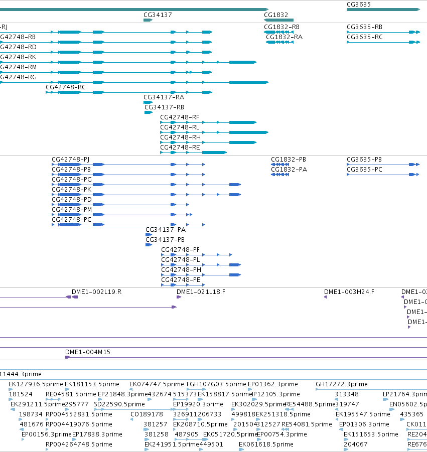Select EST FGH107G03.5prime
This screenshot has height=452, width=427.
coord(217,384)
